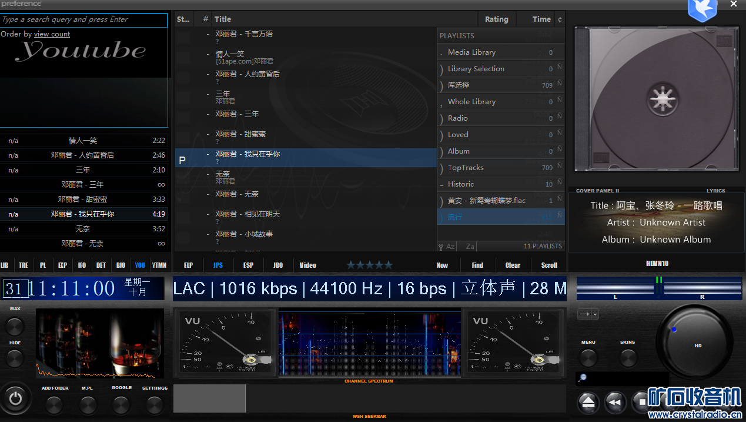Image resolution: width=746 pixels, height=422 pixels.
Task: Sort playlists descending with Za button
Action: pos(469,247)
